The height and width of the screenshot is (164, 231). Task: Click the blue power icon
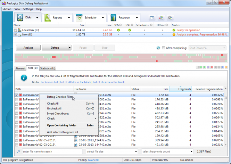(158, 48)
